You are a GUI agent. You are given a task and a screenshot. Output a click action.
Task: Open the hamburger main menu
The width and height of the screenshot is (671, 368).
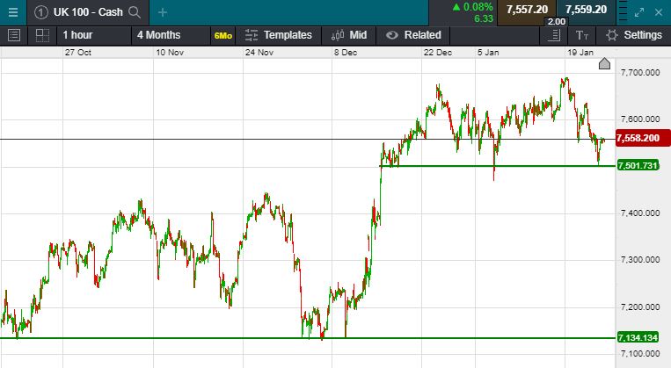tap(11, 11)
